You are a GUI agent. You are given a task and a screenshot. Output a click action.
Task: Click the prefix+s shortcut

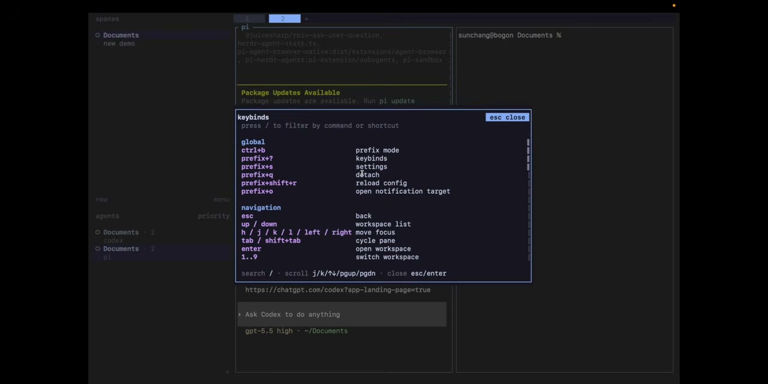(x=257, y=167)
